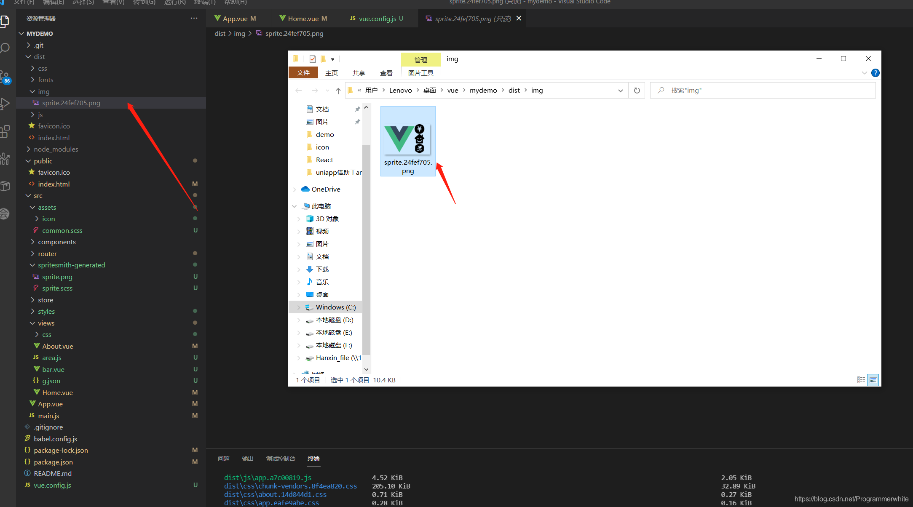The width and height of the screenshot is (913, 507).
Task: Collapse 此电脑 in navigation pane
Action: [294, 206]
